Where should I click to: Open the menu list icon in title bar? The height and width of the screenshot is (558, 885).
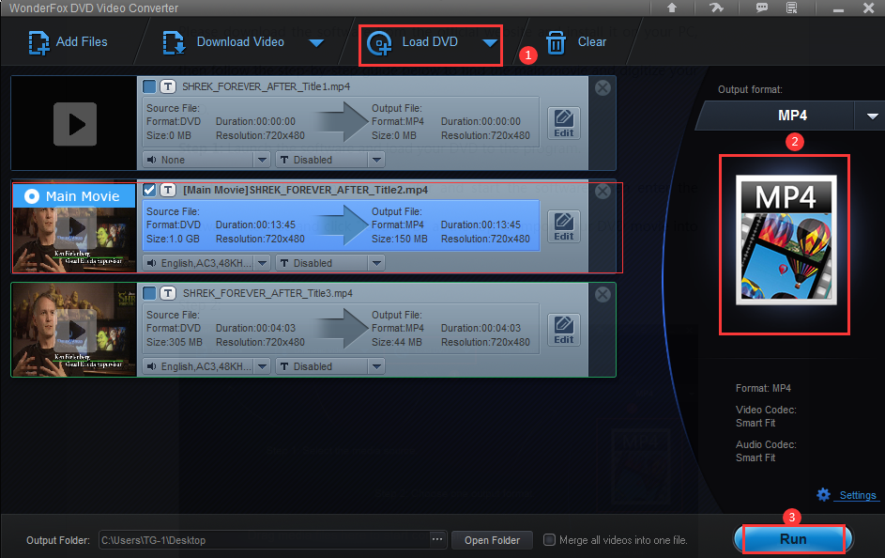click(x=792, y=8)
